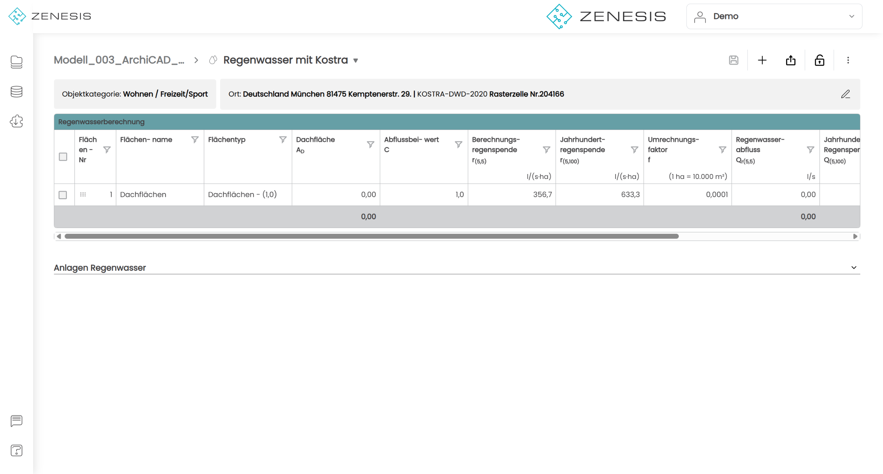883x474 pixels.
Task: Edit location with the pencil icon
Action: pyautogui.click(x=845, y=94)
